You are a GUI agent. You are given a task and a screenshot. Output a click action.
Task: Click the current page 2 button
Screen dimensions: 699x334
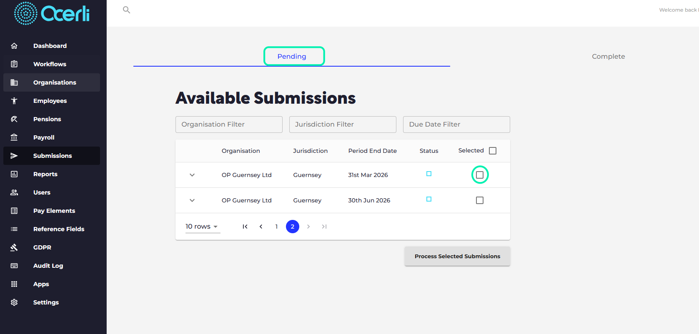[x=293, y=227]
